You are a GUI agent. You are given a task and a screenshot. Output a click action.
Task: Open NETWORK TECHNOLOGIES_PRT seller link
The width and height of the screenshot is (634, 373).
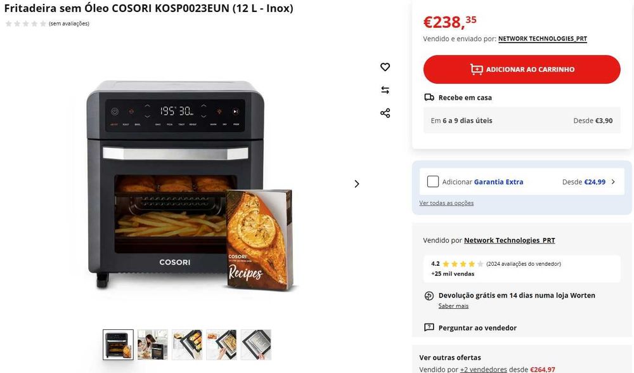[x=542, y=39]
